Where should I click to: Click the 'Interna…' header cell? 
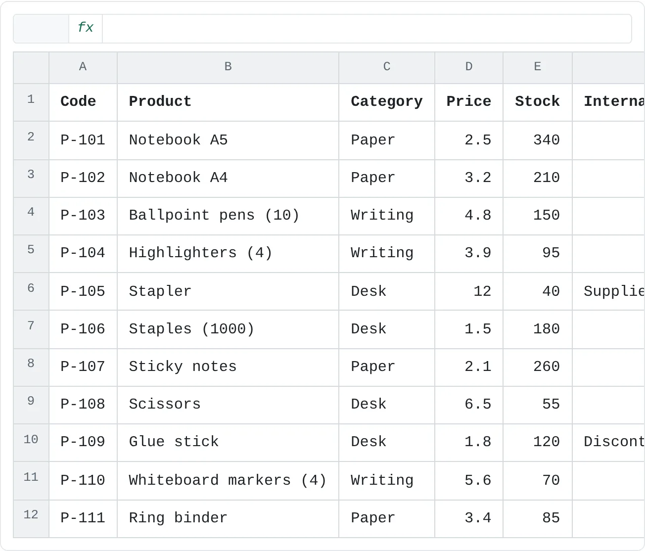pyautogui.click(x=609, y=102)
